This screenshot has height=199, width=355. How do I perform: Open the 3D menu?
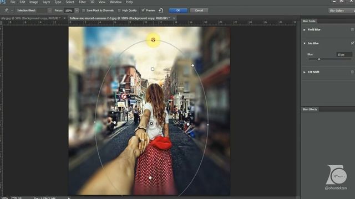click(x=92, y=2)
